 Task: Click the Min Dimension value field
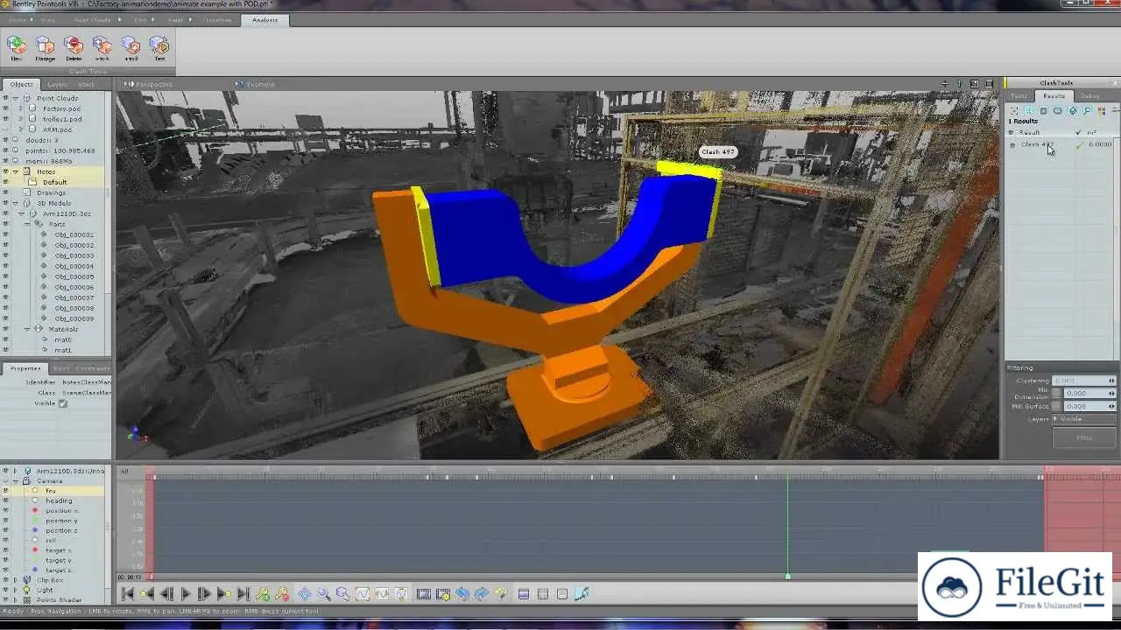(1089, 394)
